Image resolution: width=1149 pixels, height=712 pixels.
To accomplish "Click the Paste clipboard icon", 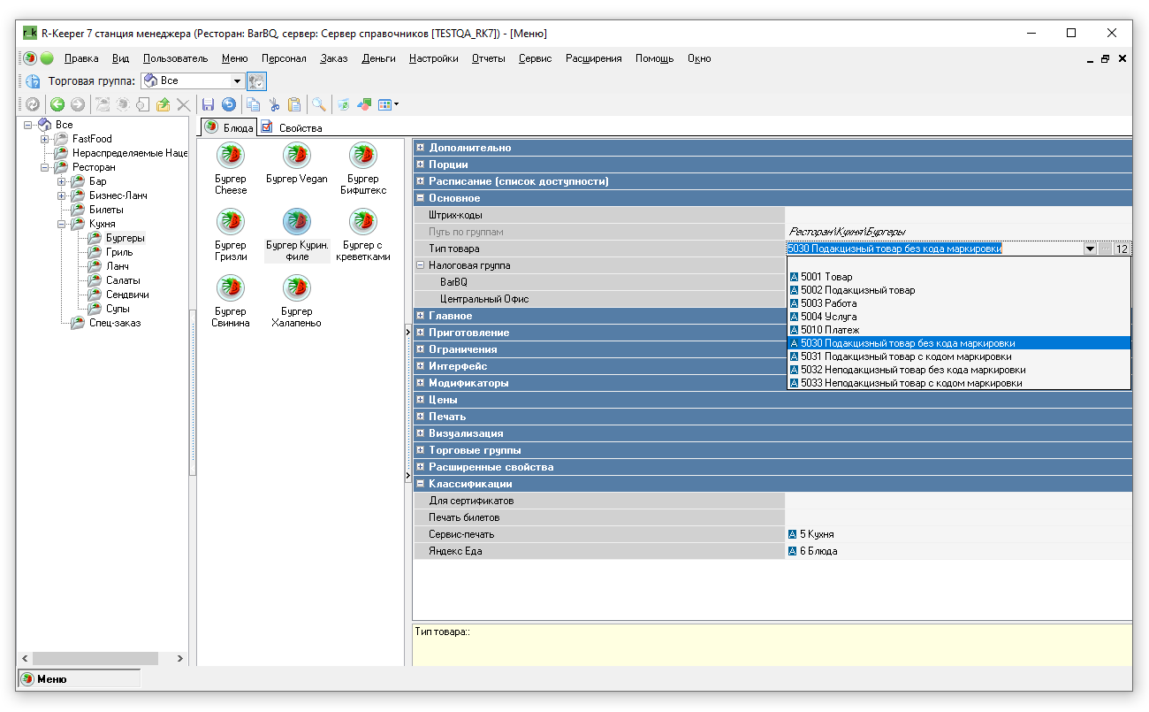I will 294,104.
